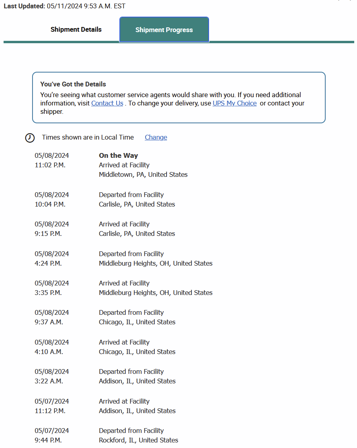Click the You've Got the Details heading
357x448 pixels.
(73, 84)
